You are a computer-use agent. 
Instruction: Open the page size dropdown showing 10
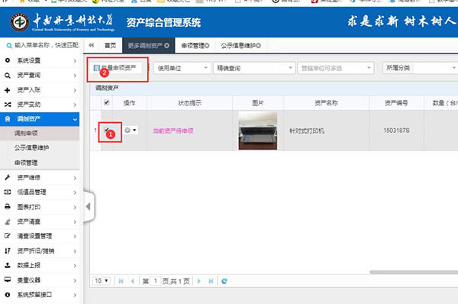[x=102, y=281]
